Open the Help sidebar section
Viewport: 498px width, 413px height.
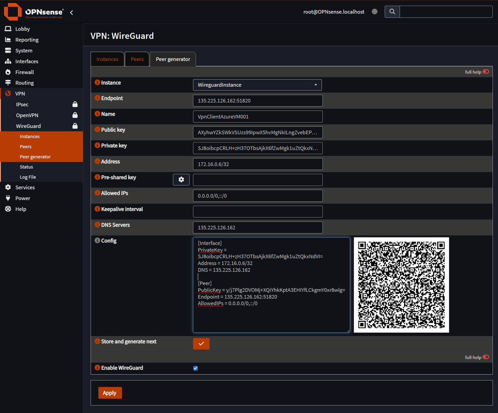click(20, 209)
